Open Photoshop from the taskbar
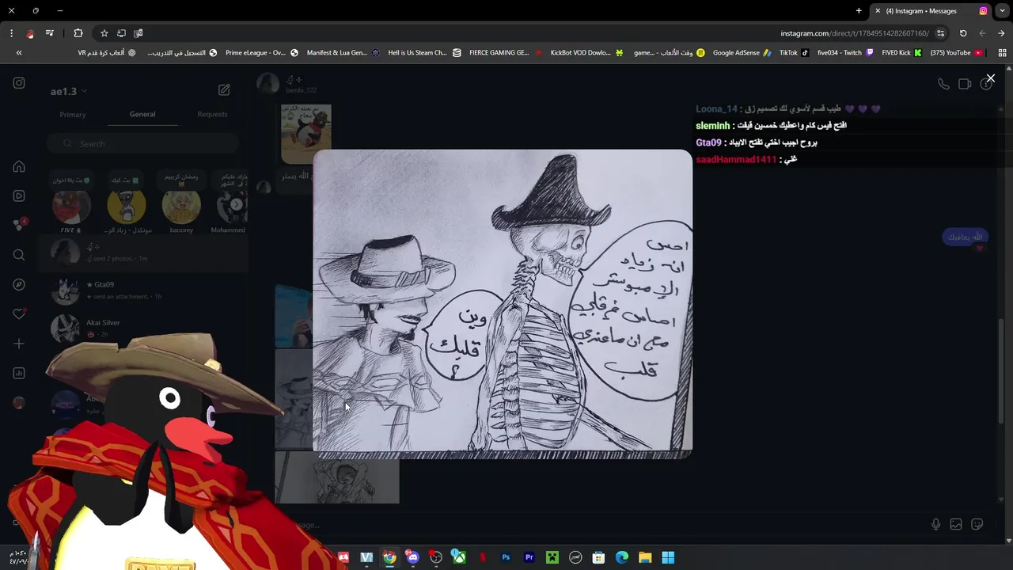 coord(506,557)
